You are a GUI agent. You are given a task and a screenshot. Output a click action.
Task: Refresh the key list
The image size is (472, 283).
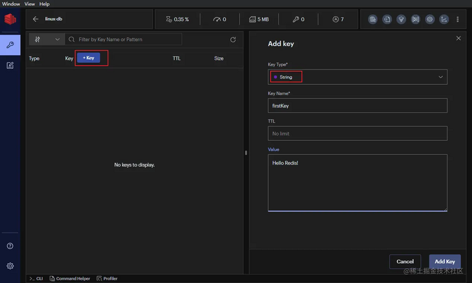coord(233,40)
